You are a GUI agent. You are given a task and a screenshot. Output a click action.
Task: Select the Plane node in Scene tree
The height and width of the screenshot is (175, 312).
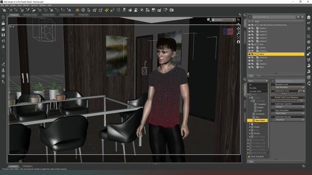(261, 67)
